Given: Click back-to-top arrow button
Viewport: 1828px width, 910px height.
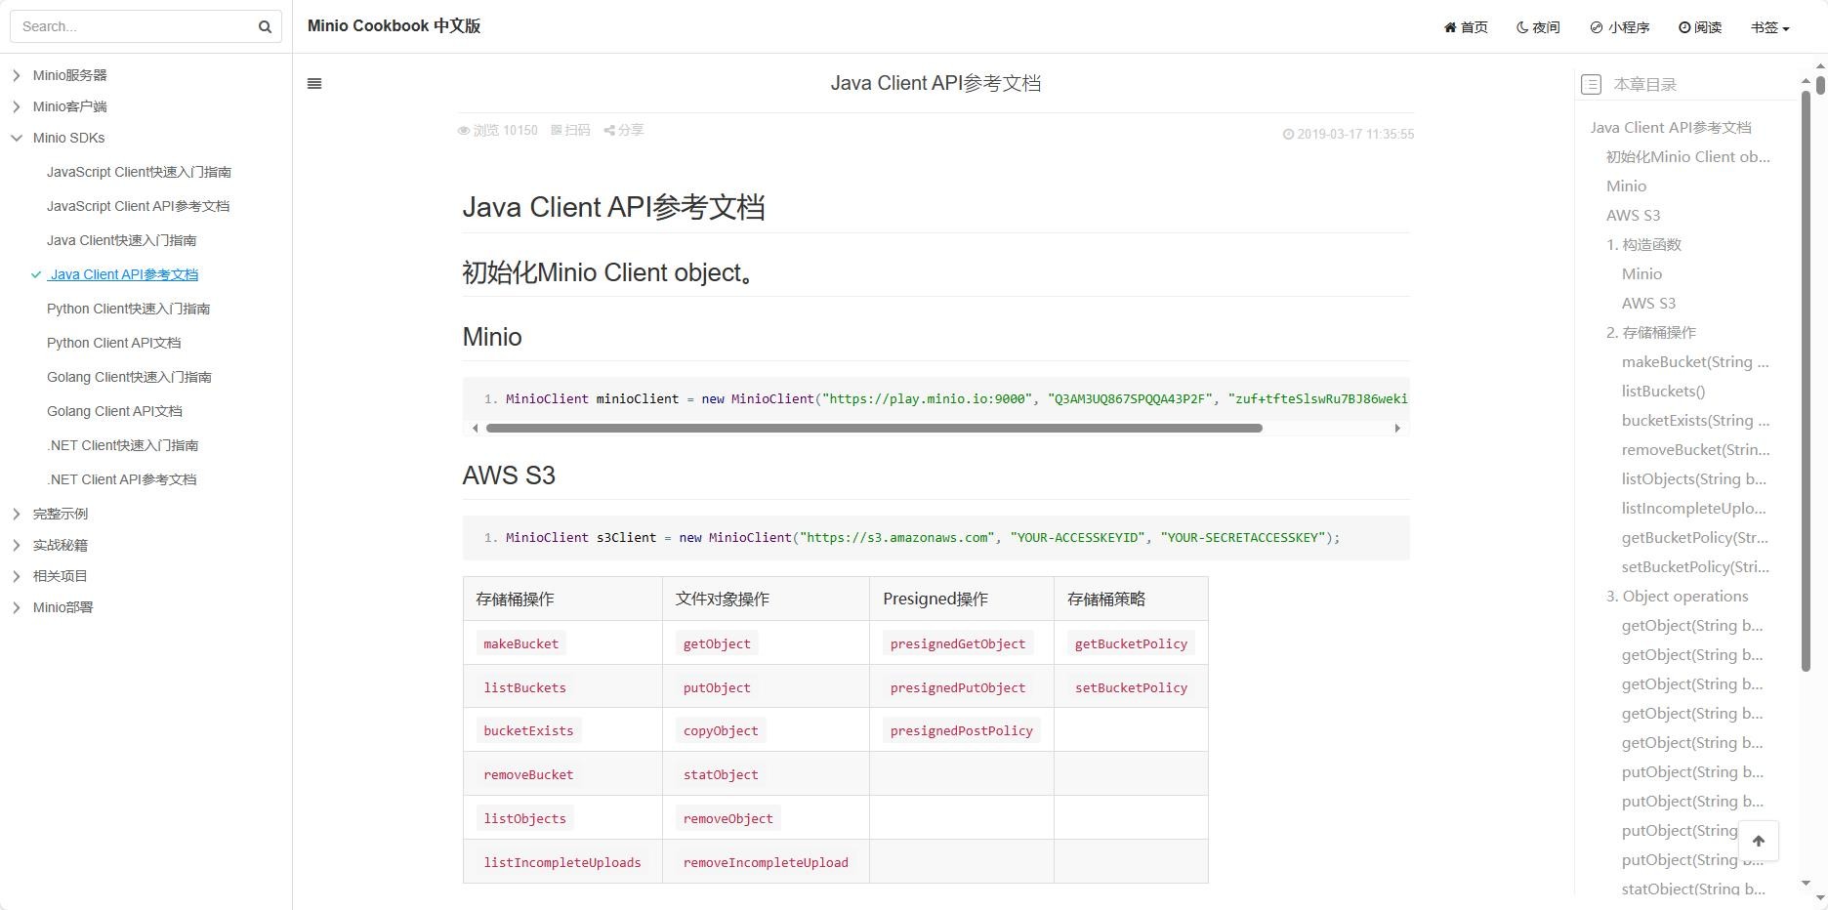Looking at the screenshot, I should click(1758, 841).
